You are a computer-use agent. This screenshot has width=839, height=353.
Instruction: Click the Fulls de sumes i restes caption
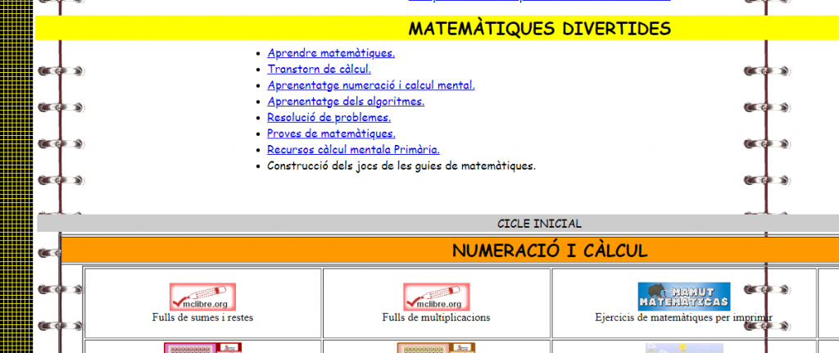coord(202,318)
